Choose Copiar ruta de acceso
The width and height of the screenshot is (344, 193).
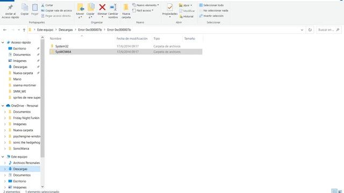(x=56, y=11)
